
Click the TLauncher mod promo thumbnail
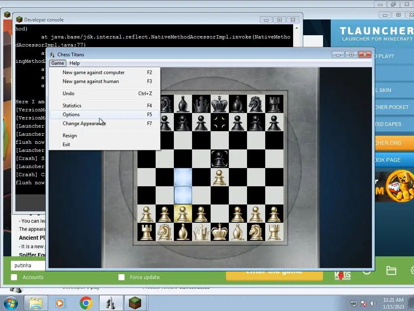coord(394,187)
